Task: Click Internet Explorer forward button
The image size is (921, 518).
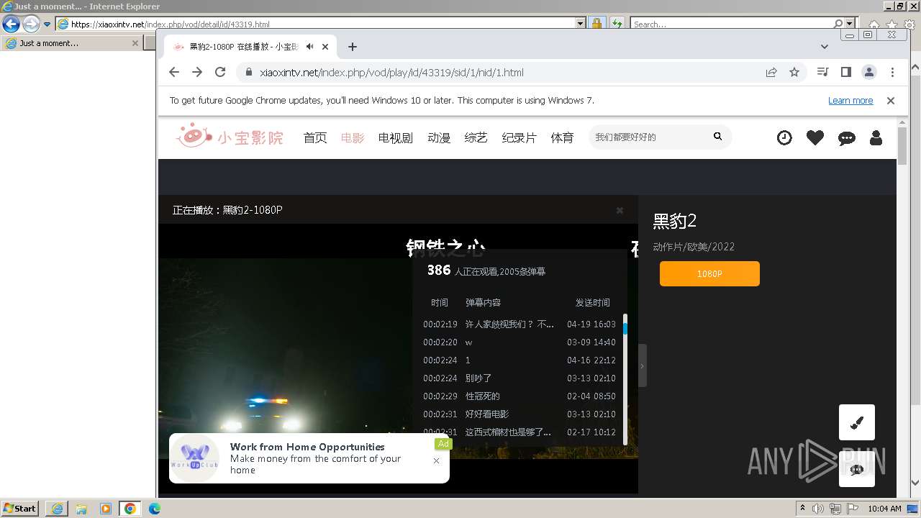Action: [x=31, y=24]
